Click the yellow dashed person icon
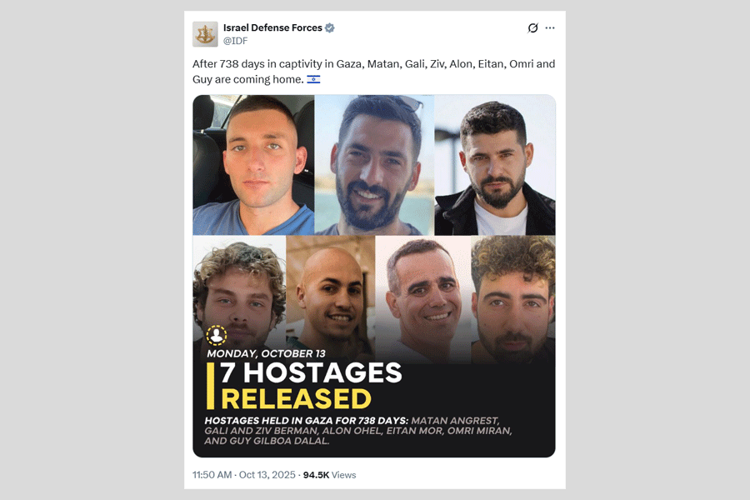Image resolution: width=750 pixels, height=500 pixels. coord(216,335)
